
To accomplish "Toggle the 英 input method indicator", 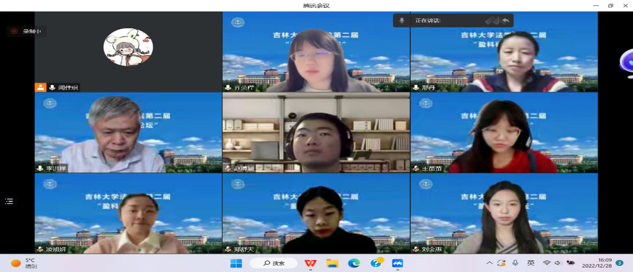I will (531, 263).
